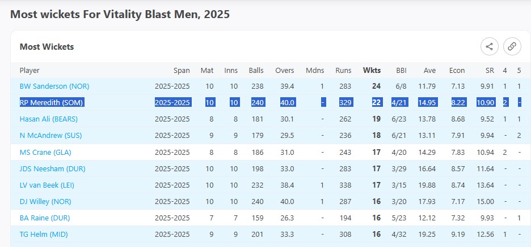Screen dimensions: 531x247
Task: Click the Inns column header
Action: [x=231, y=71]
